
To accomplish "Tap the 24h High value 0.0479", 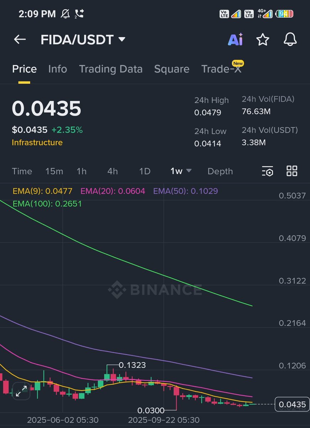I will pyautogui.click(x=207, y=113).
